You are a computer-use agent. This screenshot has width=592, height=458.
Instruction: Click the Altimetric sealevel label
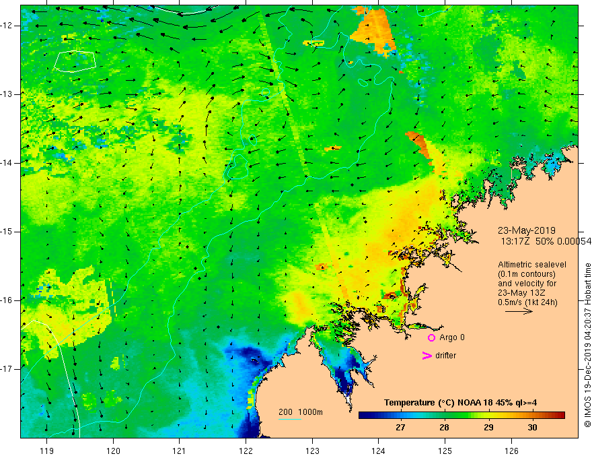point(532,265)
